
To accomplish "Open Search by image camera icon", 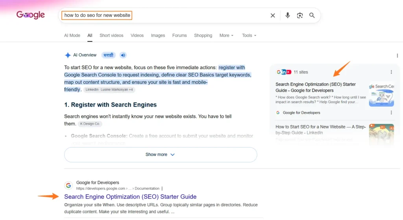I will [x=299, y=15].
